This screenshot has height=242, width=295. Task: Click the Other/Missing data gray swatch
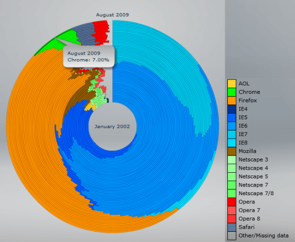click(x=231, y=235)
